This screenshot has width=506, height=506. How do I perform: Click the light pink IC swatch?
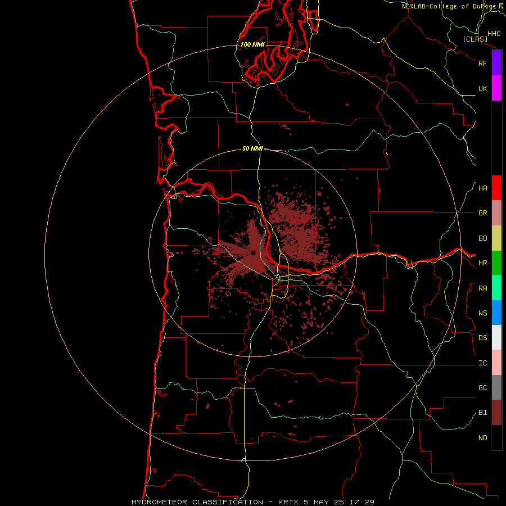tap(496, 363)
